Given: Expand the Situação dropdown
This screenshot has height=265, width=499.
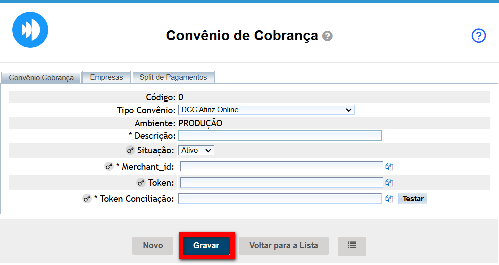Looking at the screenshot, I should (196, 150).
